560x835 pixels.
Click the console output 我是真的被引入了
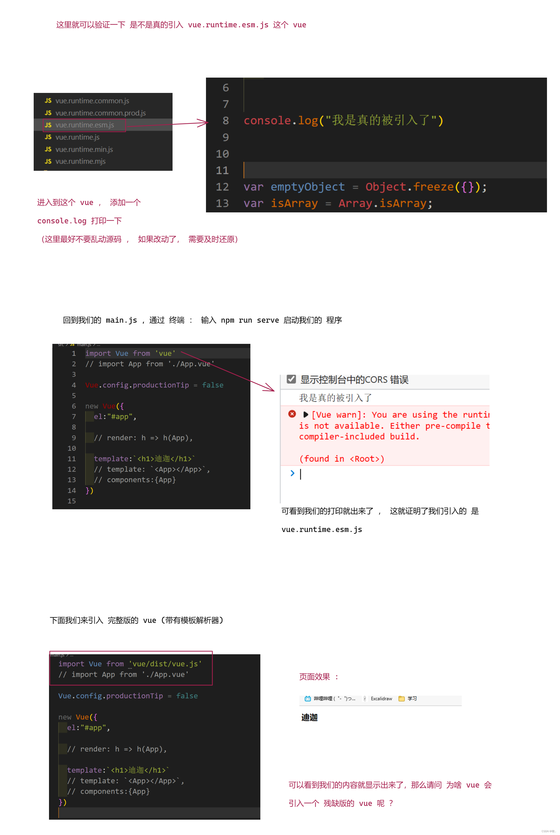tap(335, 398)
